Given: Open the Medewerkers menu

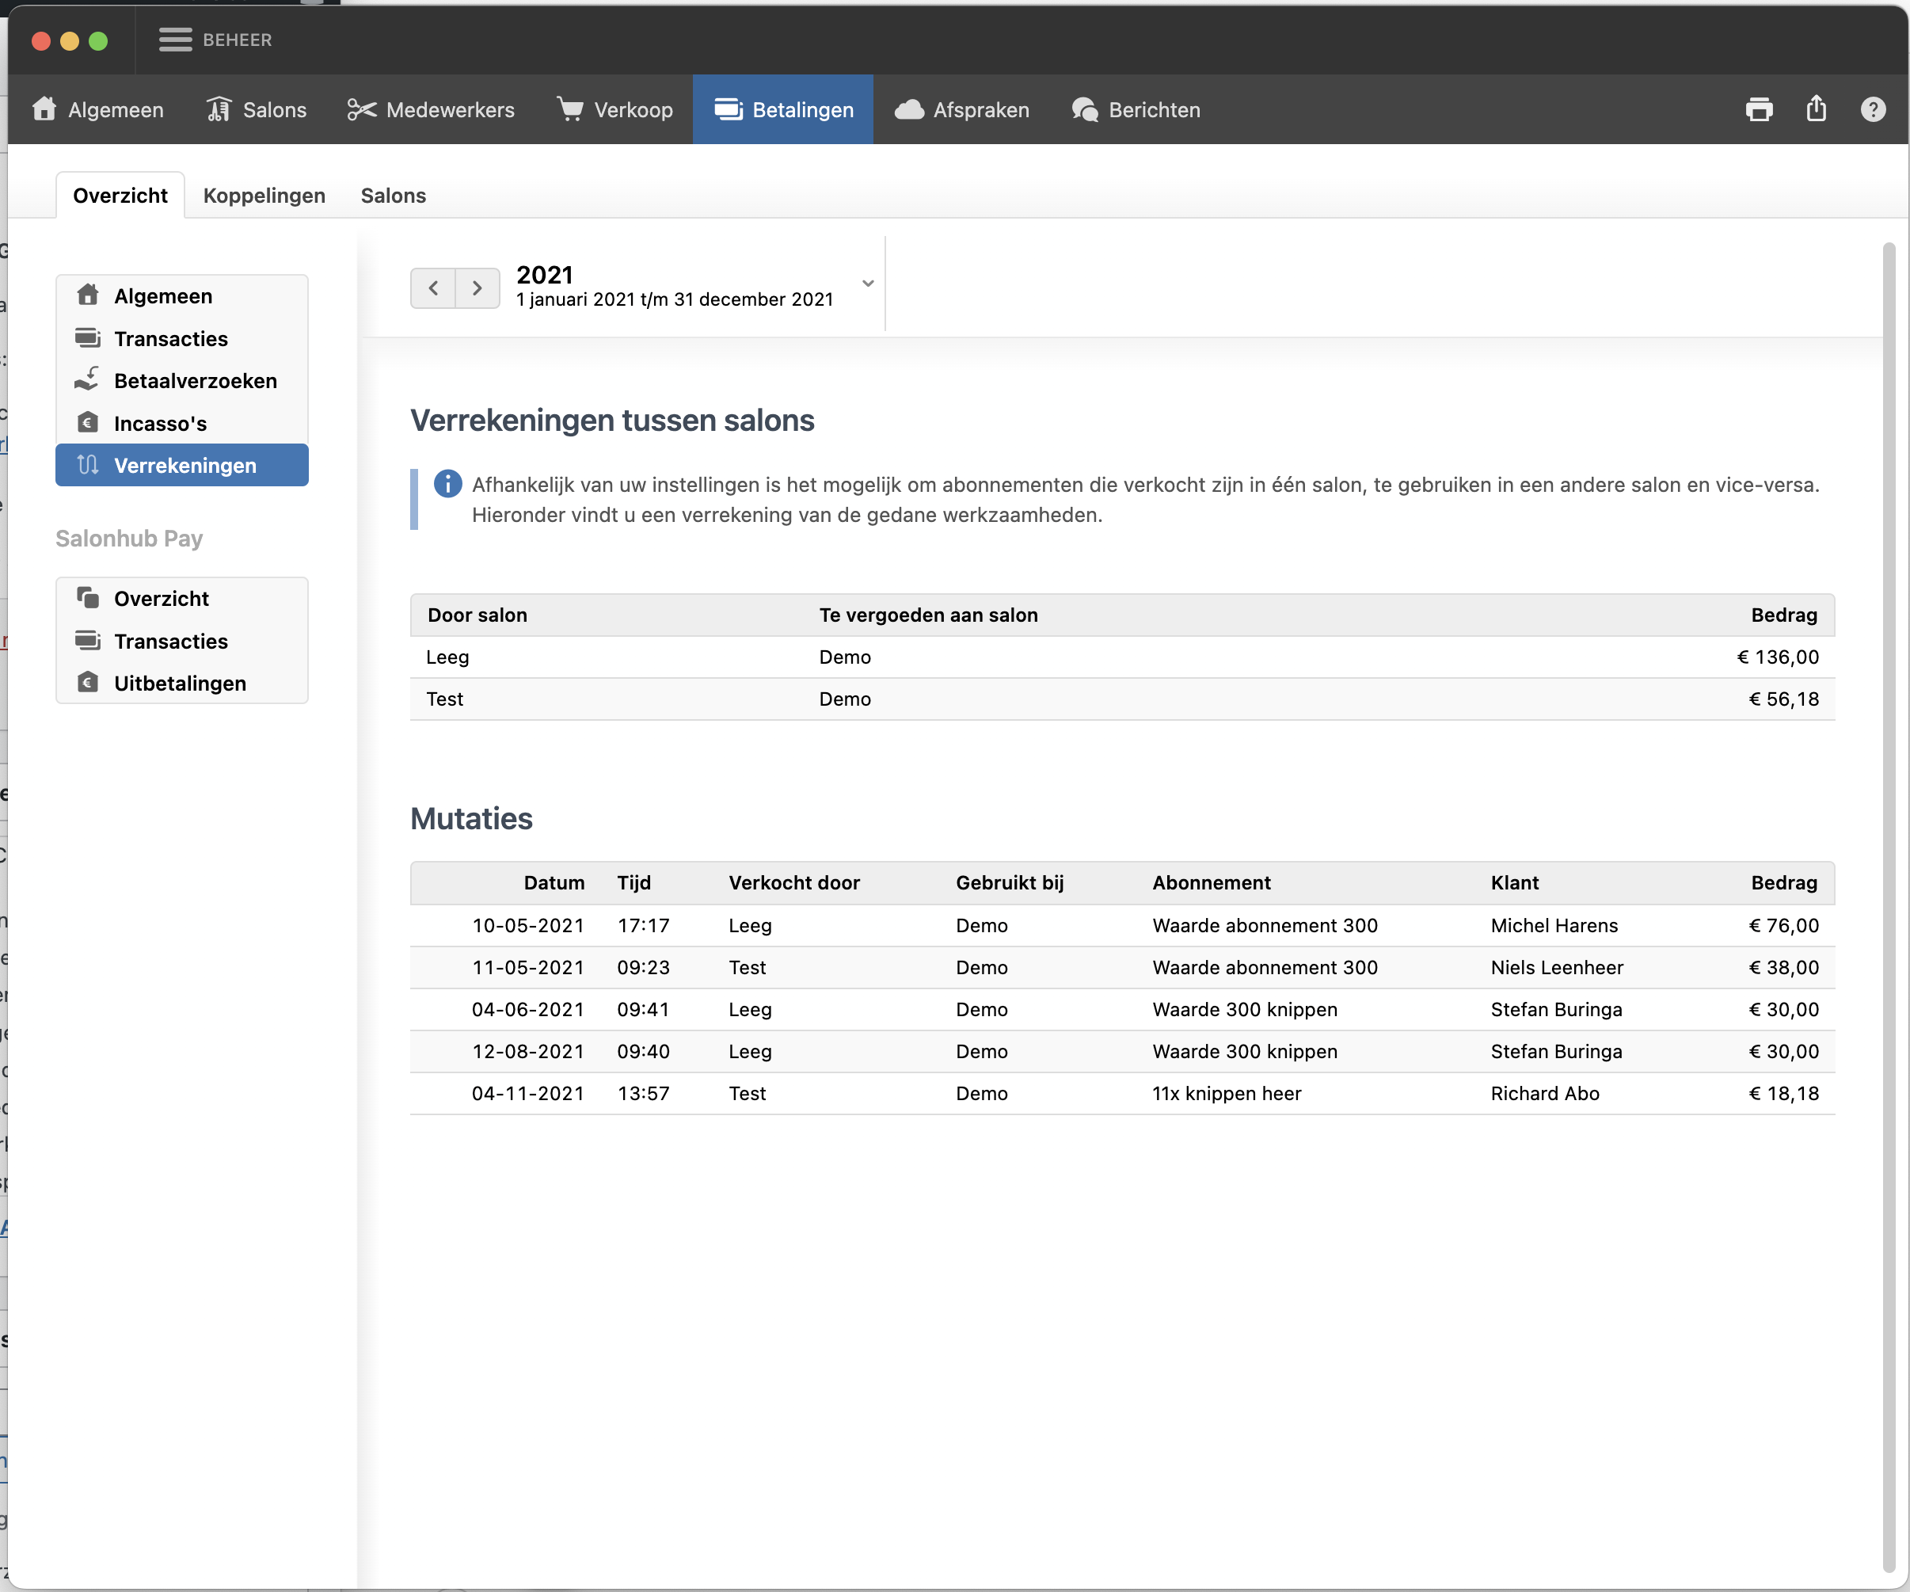Looking at the screenshot, I should click(431, 109).
